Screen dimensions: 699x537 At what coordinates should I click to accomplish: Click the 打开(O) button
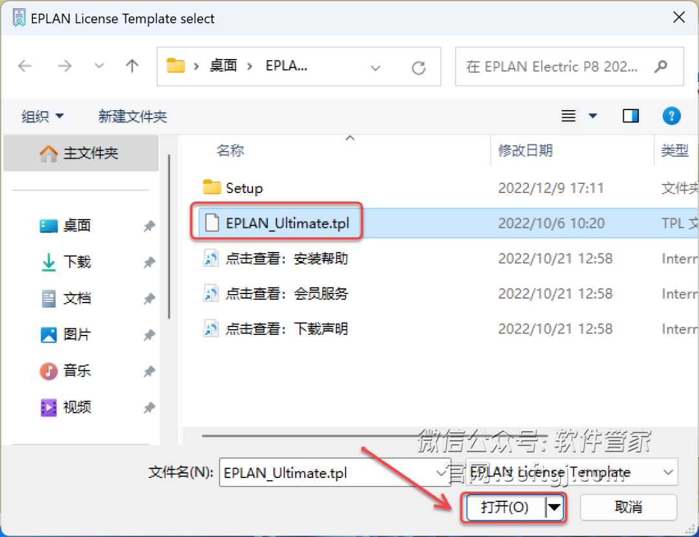tap(505, 507)
